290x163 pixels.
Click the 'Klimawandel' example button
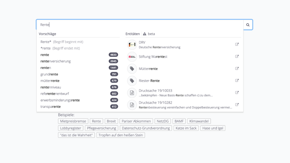(199, 121)
